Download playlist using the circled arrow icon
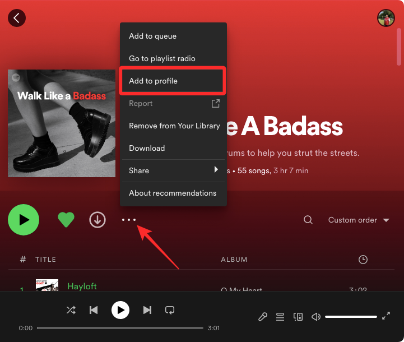404x342 pixels. [x=97, y=220]
